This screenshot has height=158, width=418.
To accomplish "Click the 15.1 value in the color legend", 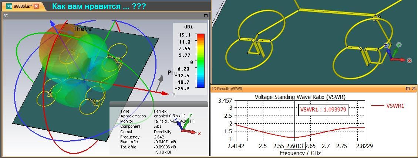I will click(185, 35).
